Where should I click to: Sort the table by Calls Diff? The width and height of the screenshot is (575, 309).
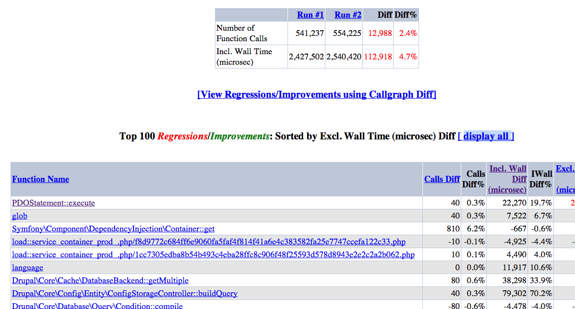point(442,179)
